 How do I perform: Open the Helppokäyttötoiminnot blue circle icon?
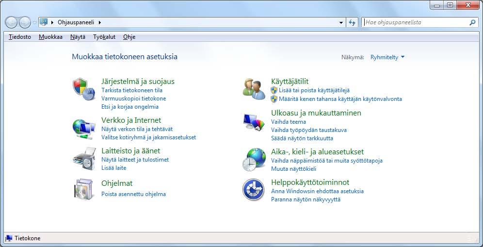[x=253, y=190]
